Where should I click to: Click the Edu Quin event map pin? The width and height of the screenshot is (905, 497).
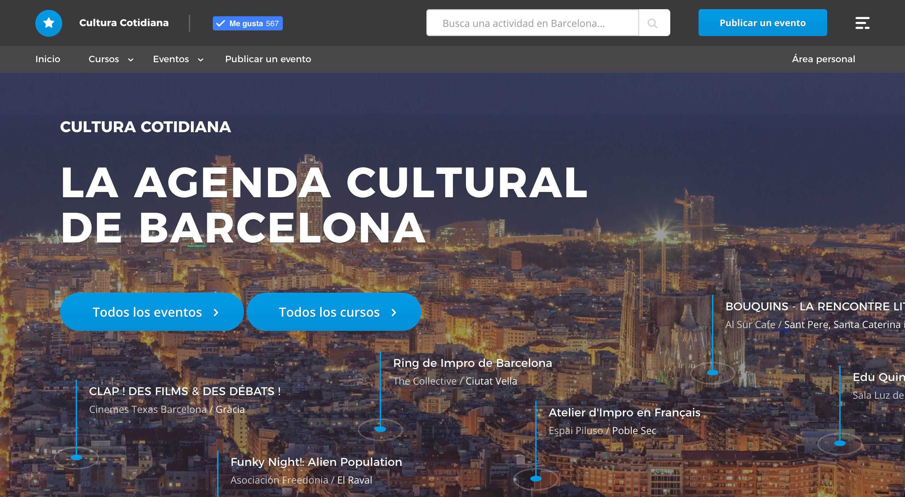pos(840,443)
